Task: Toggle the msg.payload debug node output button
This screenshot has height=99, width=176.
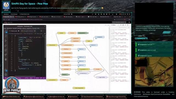Action: point(88,33)
